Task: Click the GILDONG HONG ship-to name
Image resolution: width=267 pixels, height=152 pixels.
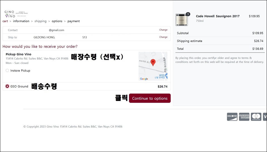Action: tap(44, 37)
